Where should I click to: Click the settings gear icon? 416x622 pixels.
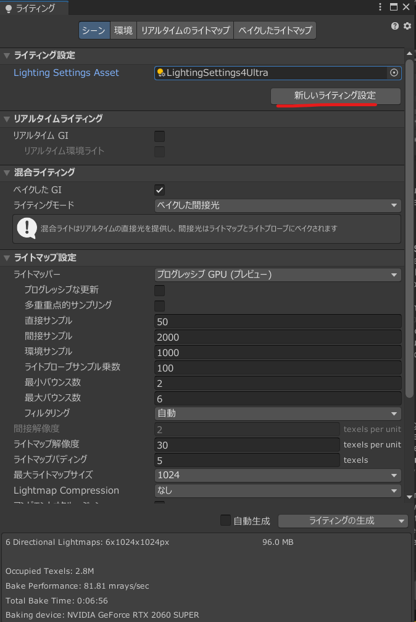407,26
